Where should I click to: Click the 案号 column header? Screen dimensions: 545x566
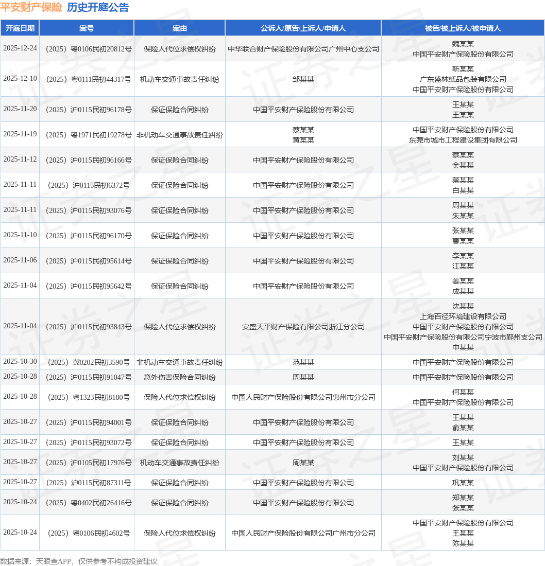pos(87,28)
